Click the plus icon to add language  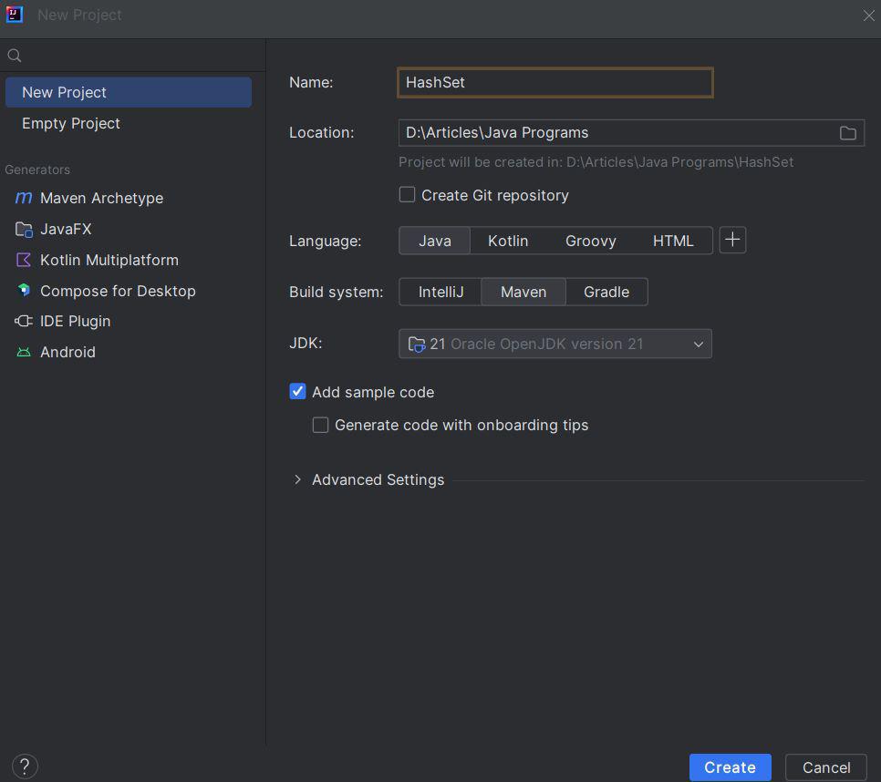coord(732,241)
